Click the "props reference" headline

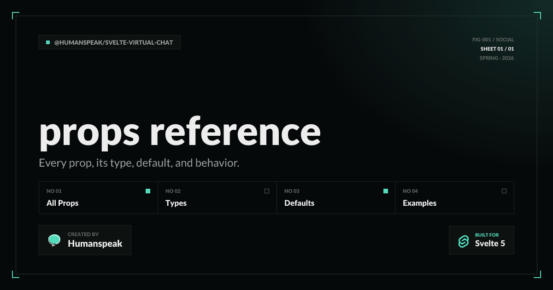[180, 133]
